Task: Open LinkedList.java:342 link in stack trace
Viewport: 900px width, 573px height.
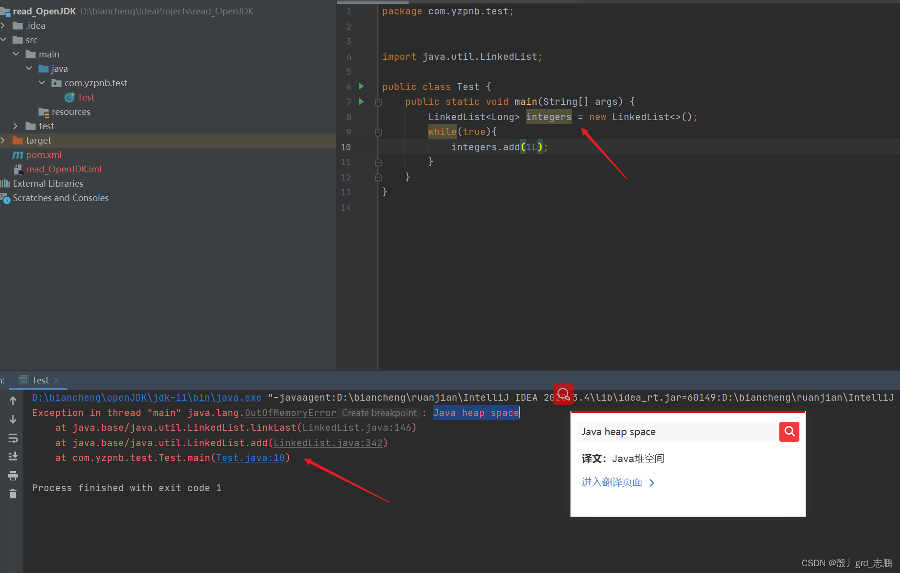Action: click(x=328, y=443)
